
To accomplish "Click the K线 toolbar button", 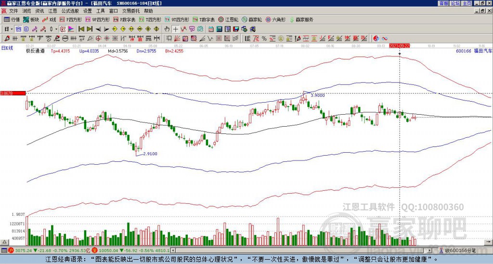I will click(49, 19).
